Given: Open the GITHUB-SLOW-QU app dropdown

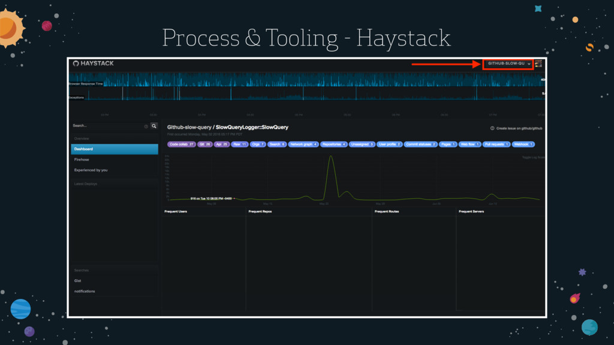Looking at the screenshot, I should (x=508, y=63).
